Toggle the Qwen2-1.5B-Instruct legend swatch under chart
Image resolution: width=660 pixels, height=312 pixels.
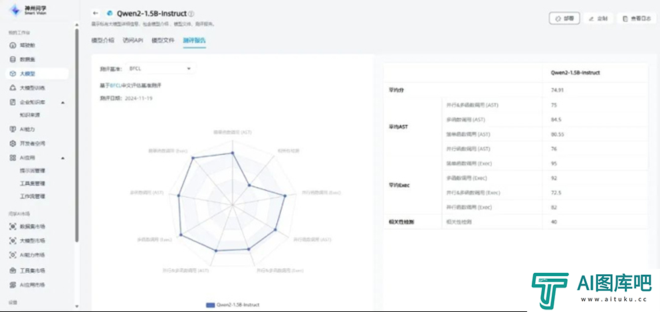tap(210, 305)
